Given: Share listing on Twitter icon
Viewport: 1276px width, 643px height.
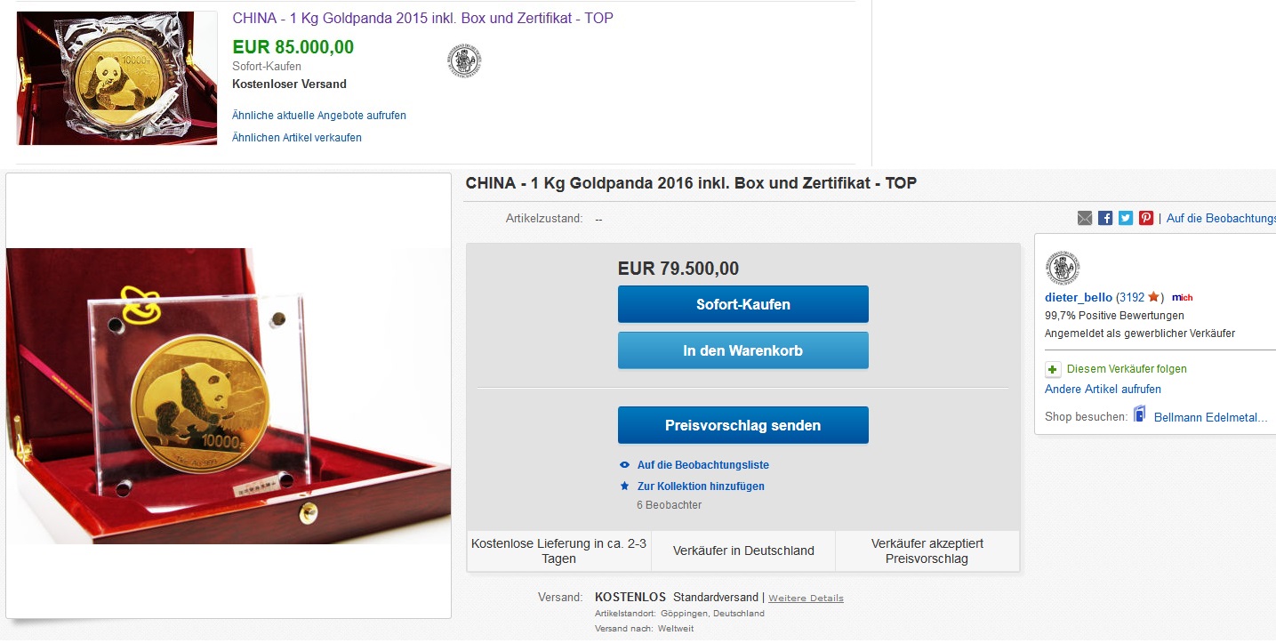Looking at the screenshot, I should tap(1126, 218).
